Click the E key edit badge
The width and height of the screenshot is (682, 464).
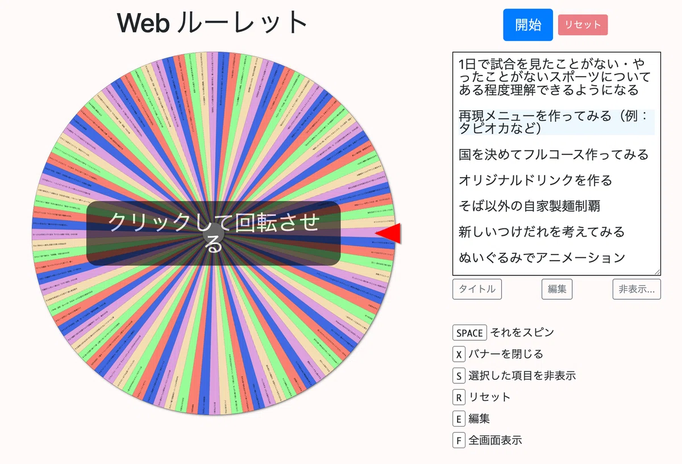point(459,419)
